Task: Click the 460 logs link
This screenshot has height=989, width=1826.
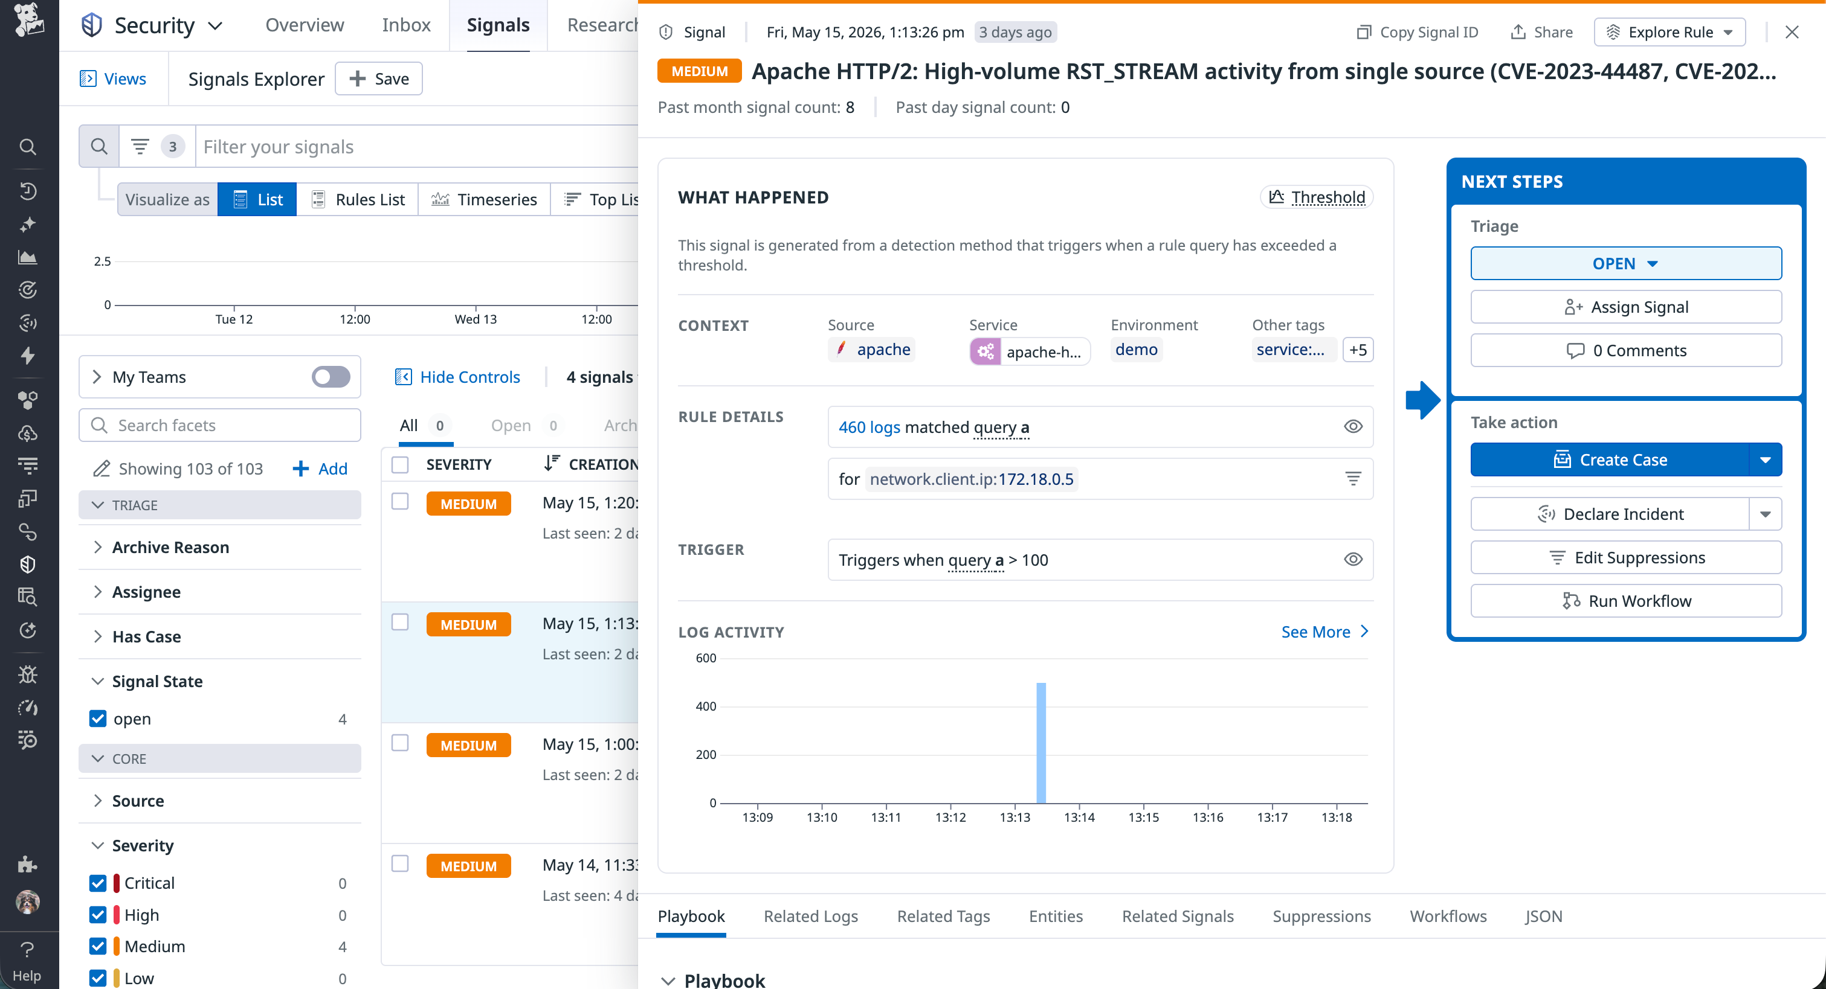Action: point(869,427)
